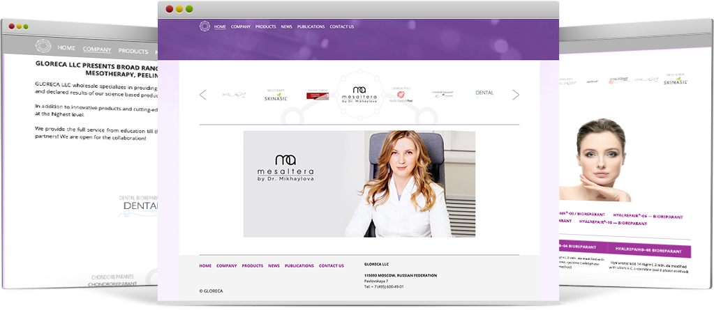Open Company in left window navigation
The height and width of the screenshot is (310, 714).
(x=97, y=49)
